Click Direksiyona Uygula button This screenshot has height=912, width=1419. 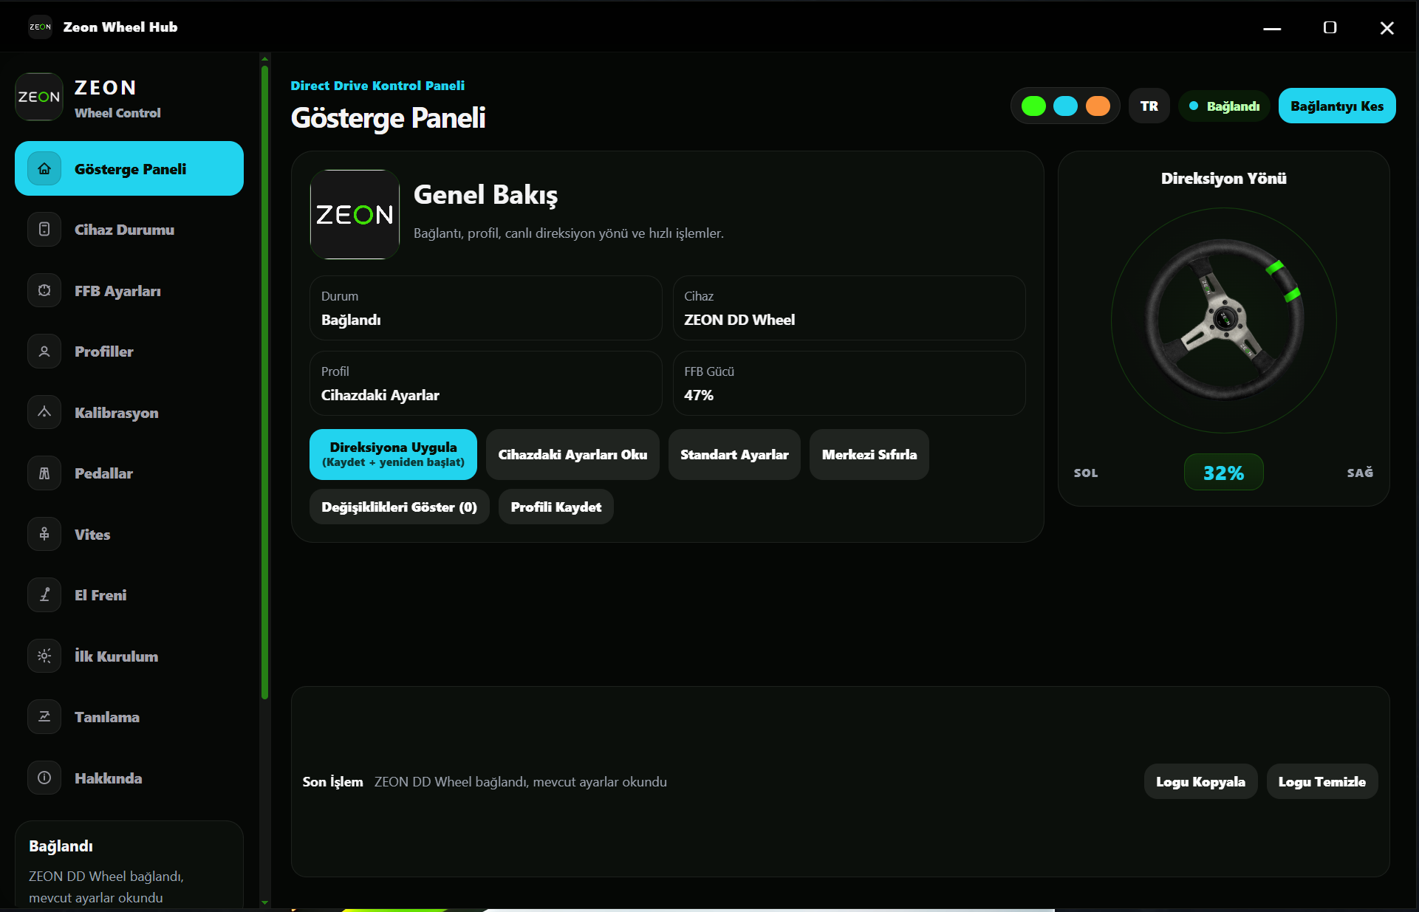click(x=393, y=454)
